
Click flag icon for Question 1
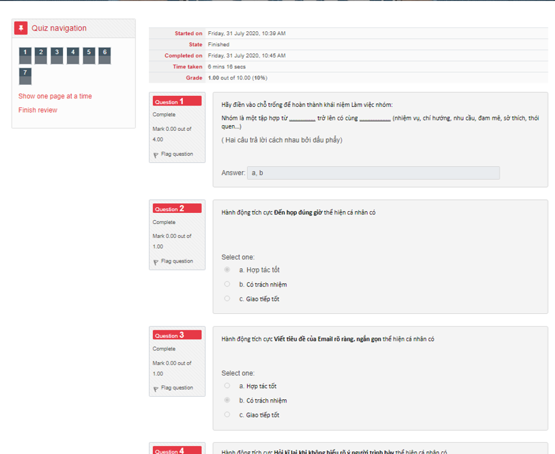156,155
